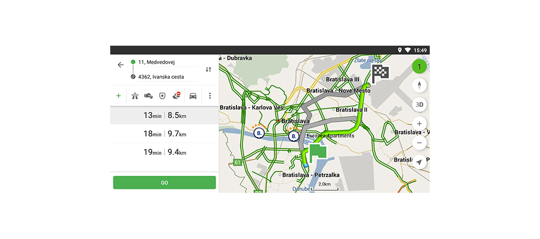Tap the back arrow in route panel

tap(120, 65)
